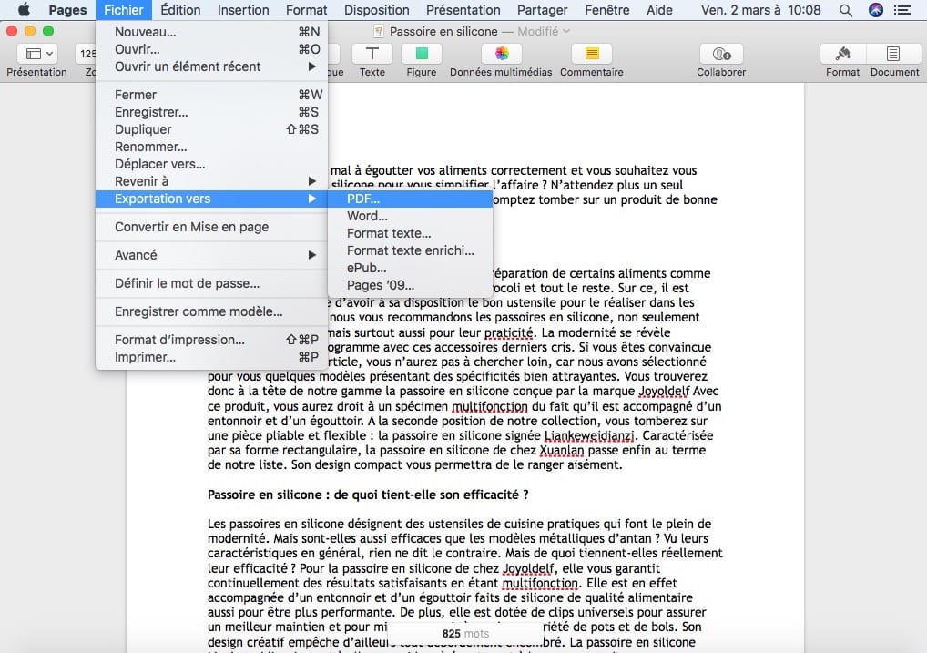Click the underlined word Xuanlan
The height and width of the screenshot is (653, 927).
(562, 451)
